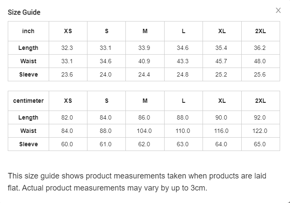The image size is (290, 203).
Task: Click the XL column header in centimeter table
Action: (221, 101)
